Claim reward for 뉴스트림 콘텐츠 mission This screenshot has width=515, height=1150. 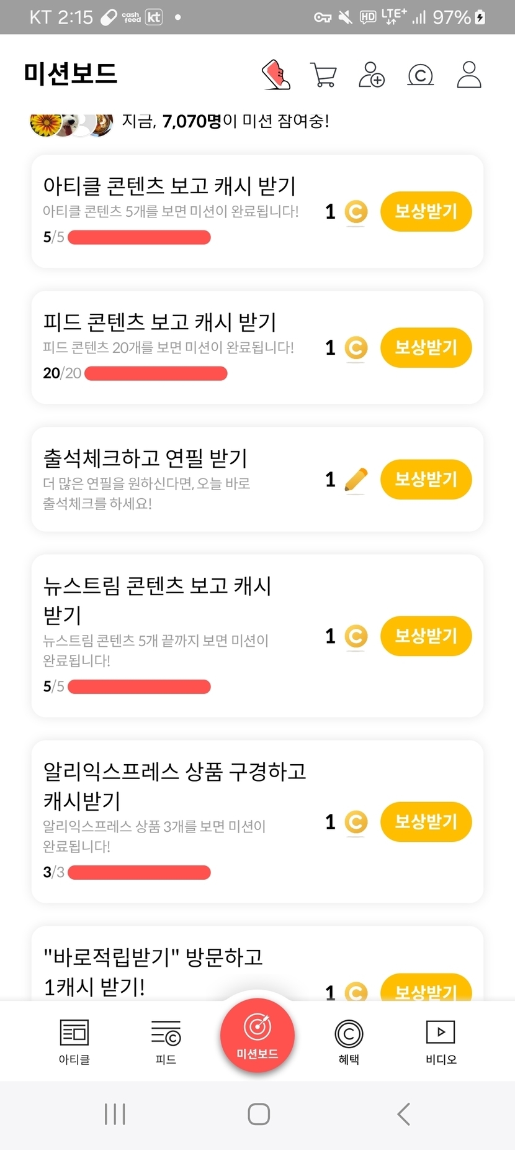tap(426, 636)
